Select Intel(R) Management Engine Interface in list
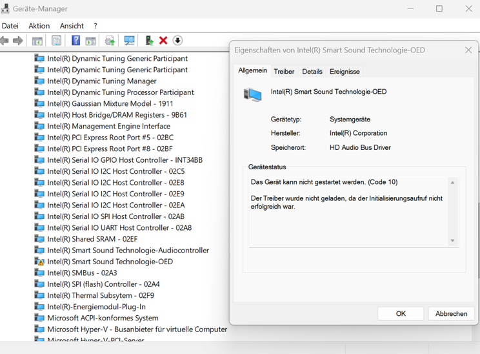 [108, 126]
